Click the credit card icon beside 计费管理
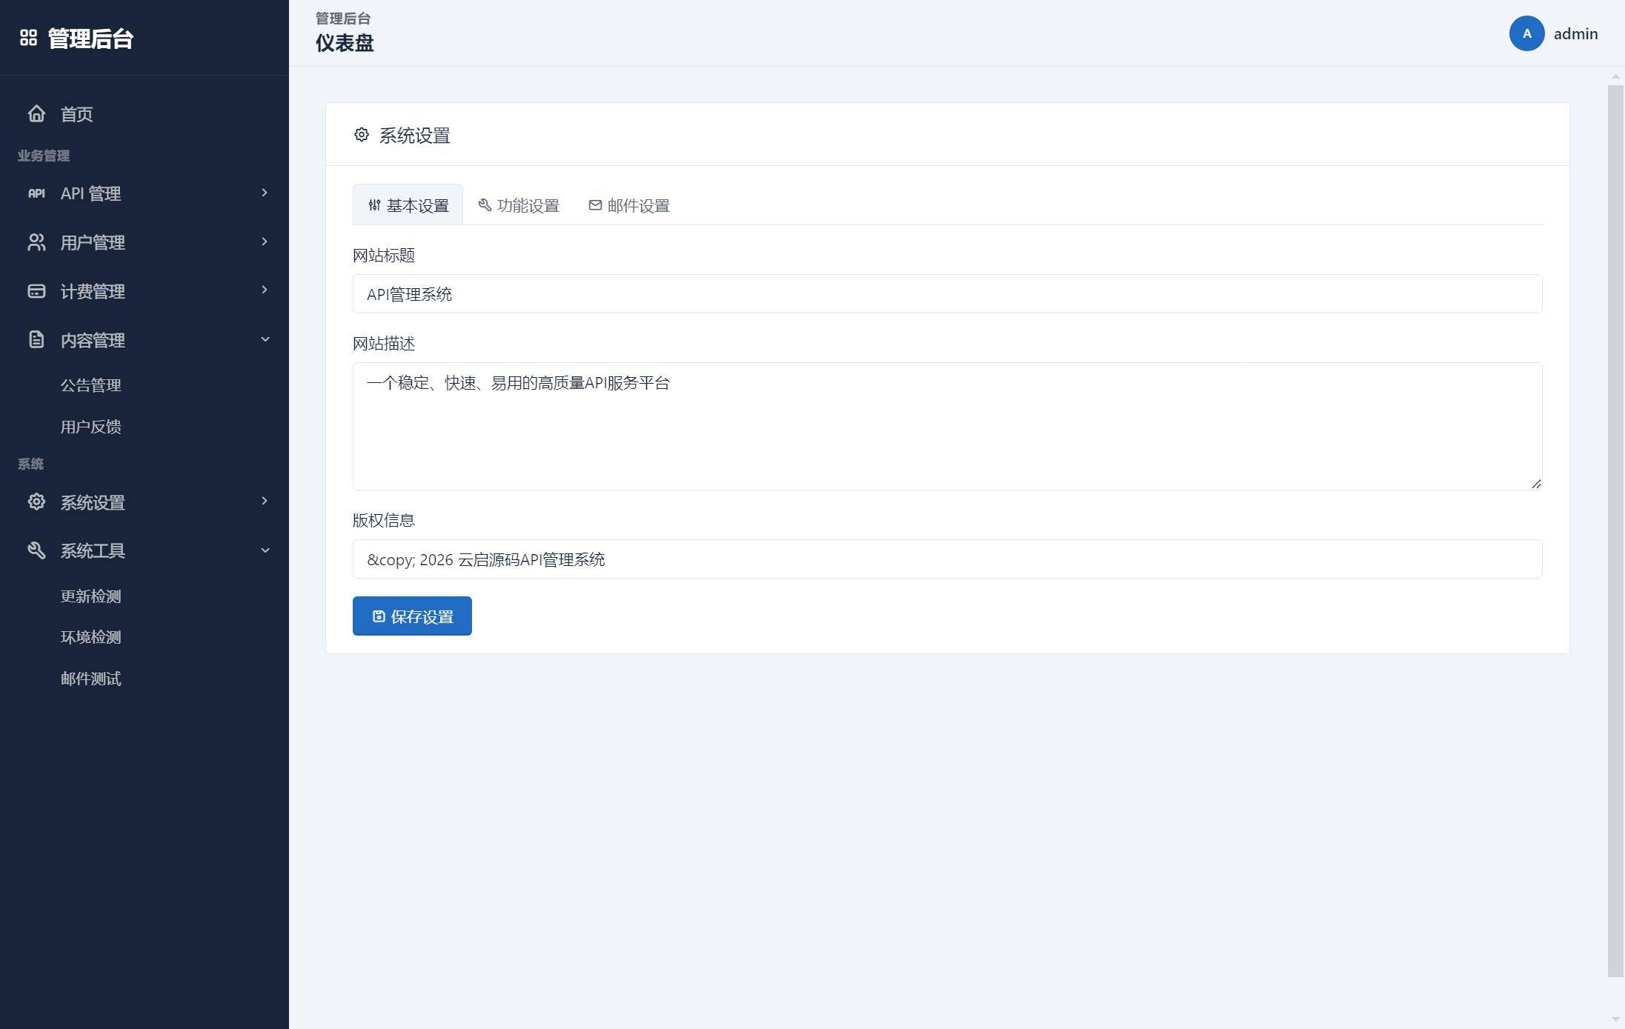 pos(36,291)
